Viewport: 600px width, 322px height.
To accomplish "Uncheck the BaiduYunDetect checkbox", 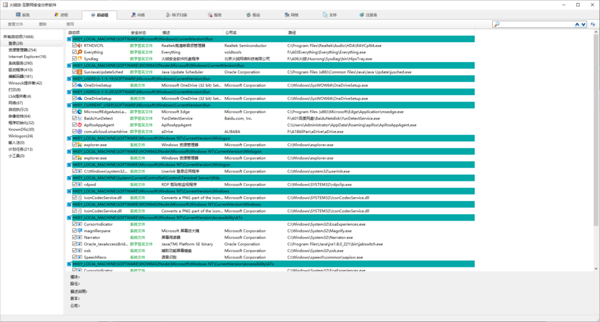I will [74, 118].
